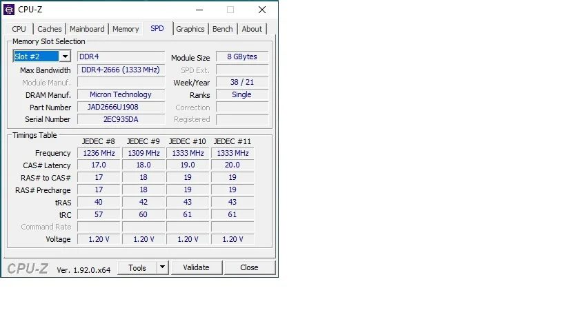This screenshot has width=565, height=317.
Task: Minimize the CPU-Z window
Action: tap(199, 10)
